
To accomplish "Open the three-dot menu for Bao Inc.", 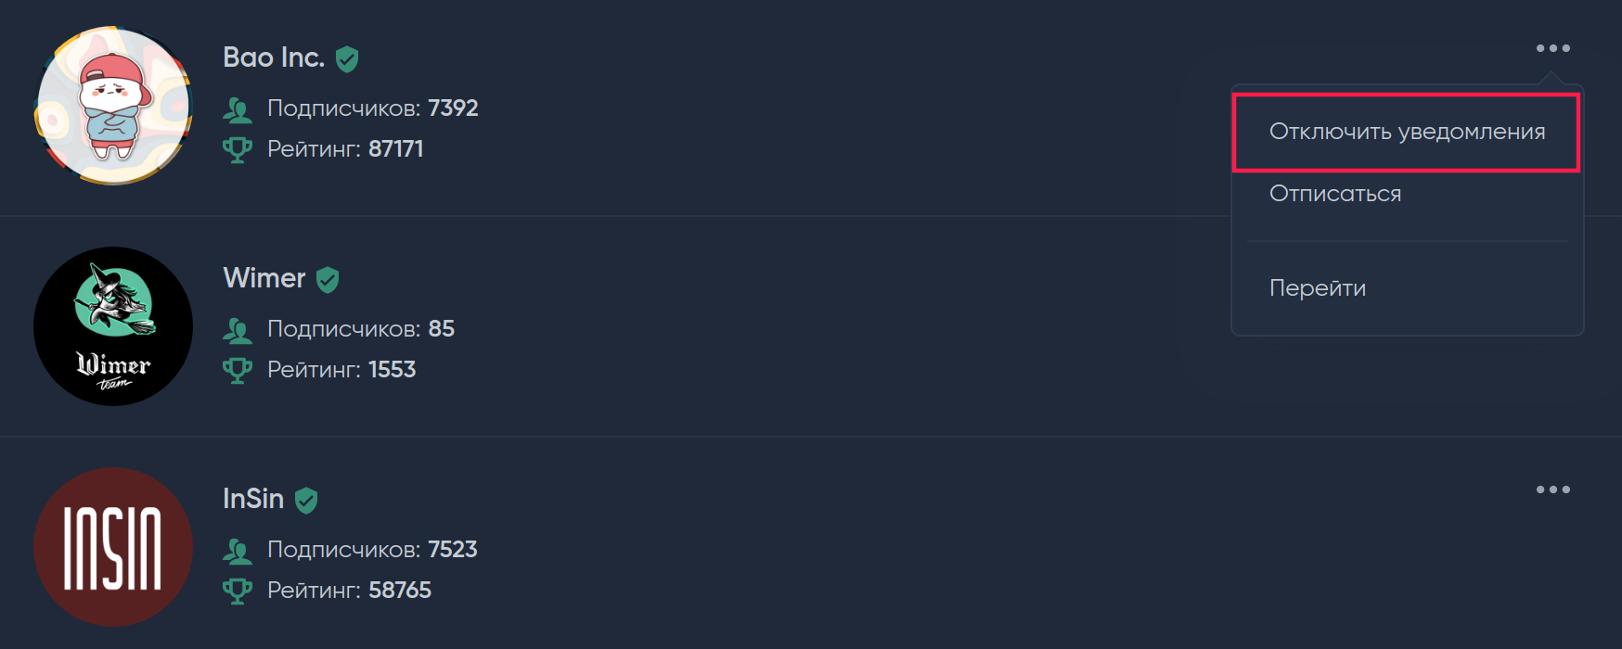I will [1552, 48].
